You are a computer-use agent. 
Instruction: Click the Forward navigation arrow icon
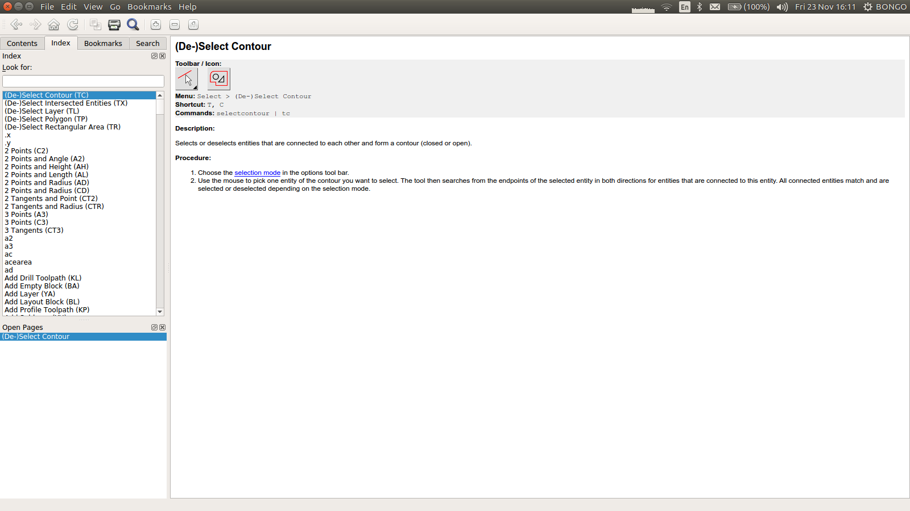click(35, 24)
